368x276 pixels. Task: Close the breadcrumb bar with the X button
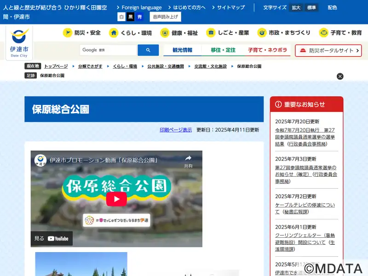tap(340, 76)
